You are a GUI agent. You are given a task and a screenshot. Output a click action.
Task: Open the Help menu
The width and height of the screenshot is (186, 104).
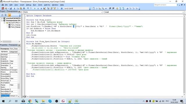(62, 5)
